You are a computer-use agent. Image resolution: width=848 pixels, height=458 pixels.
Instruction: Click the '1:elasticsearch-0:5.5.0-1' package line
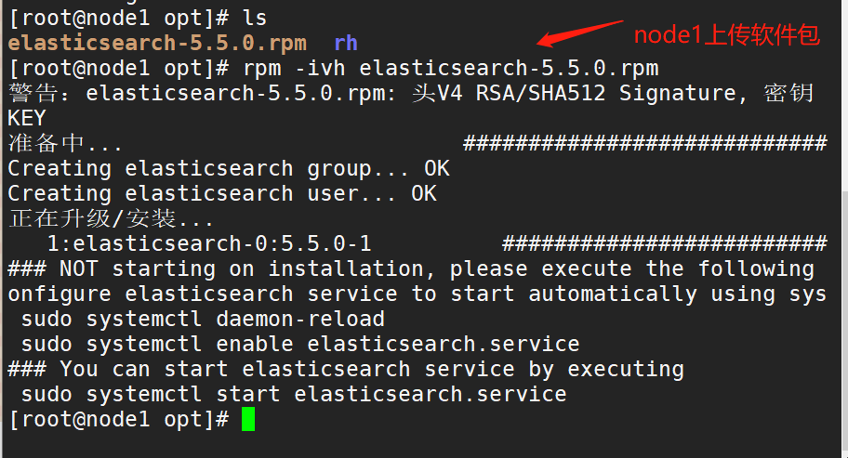point(209,243)
